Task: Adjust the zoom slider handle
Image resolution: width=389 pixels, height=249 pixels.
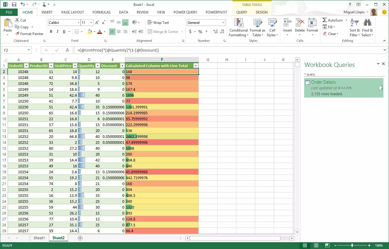Action: point(352,245)
